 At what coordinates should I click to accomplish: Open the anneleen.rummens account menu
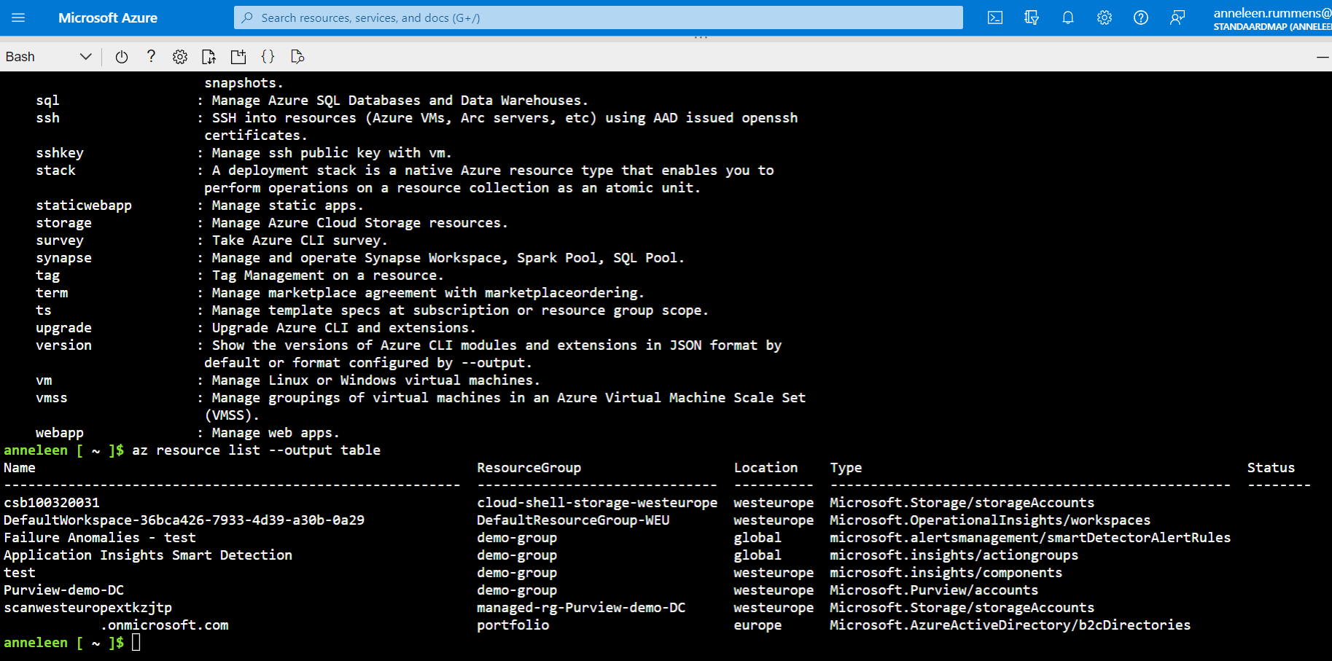[1271, 18]
